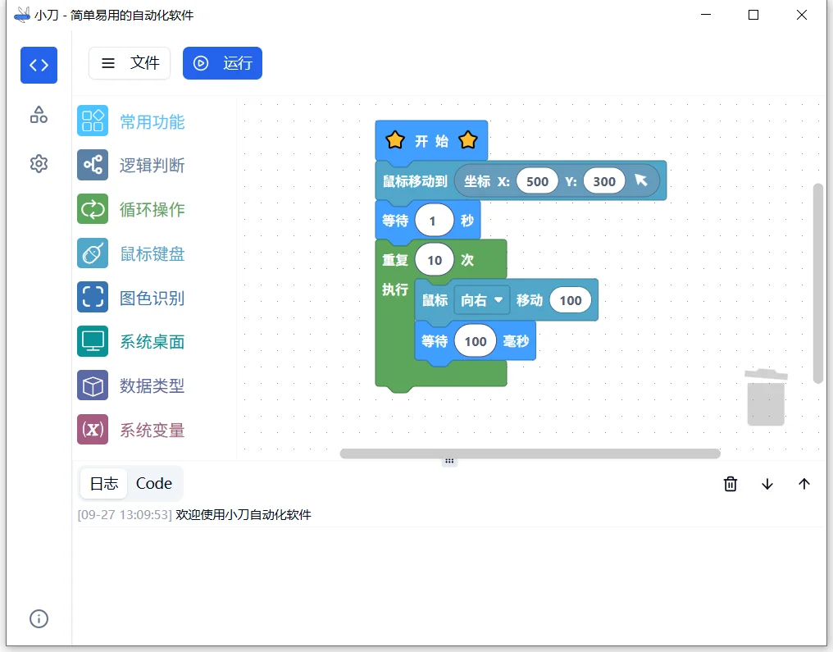Run the script with the 运行 button
Viewport: 833px width, 652px height.
click(222, 62)
